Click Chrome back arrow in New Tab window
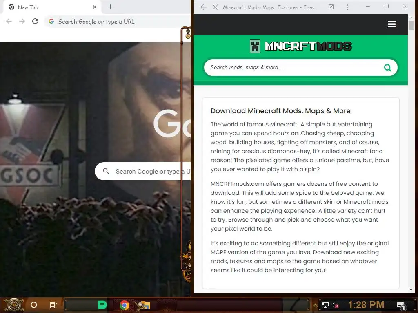Image resolution: width=418 pixels, height=313 pixels. coord(9,21)
